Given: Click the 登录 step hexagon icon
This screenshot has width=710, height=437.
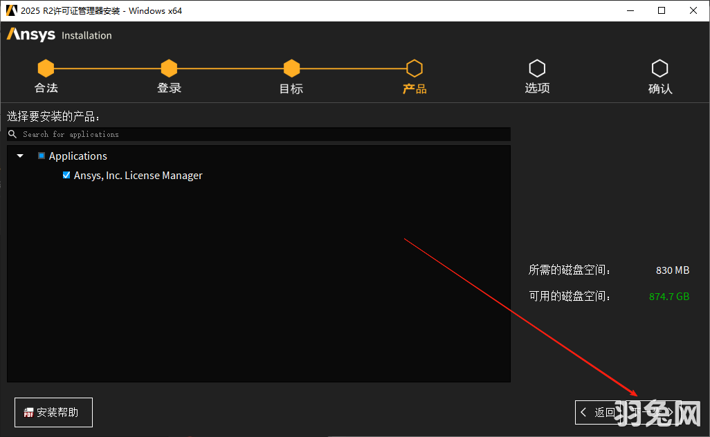Looking at the screenshot, I should coord(169,68).
